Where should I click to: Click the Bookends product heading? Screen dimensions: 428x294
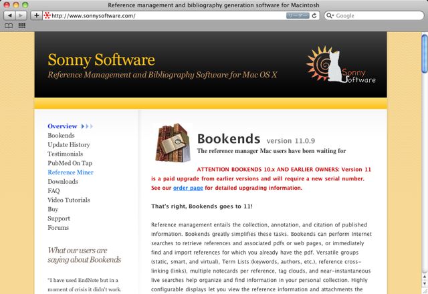(x=229, y=138)
